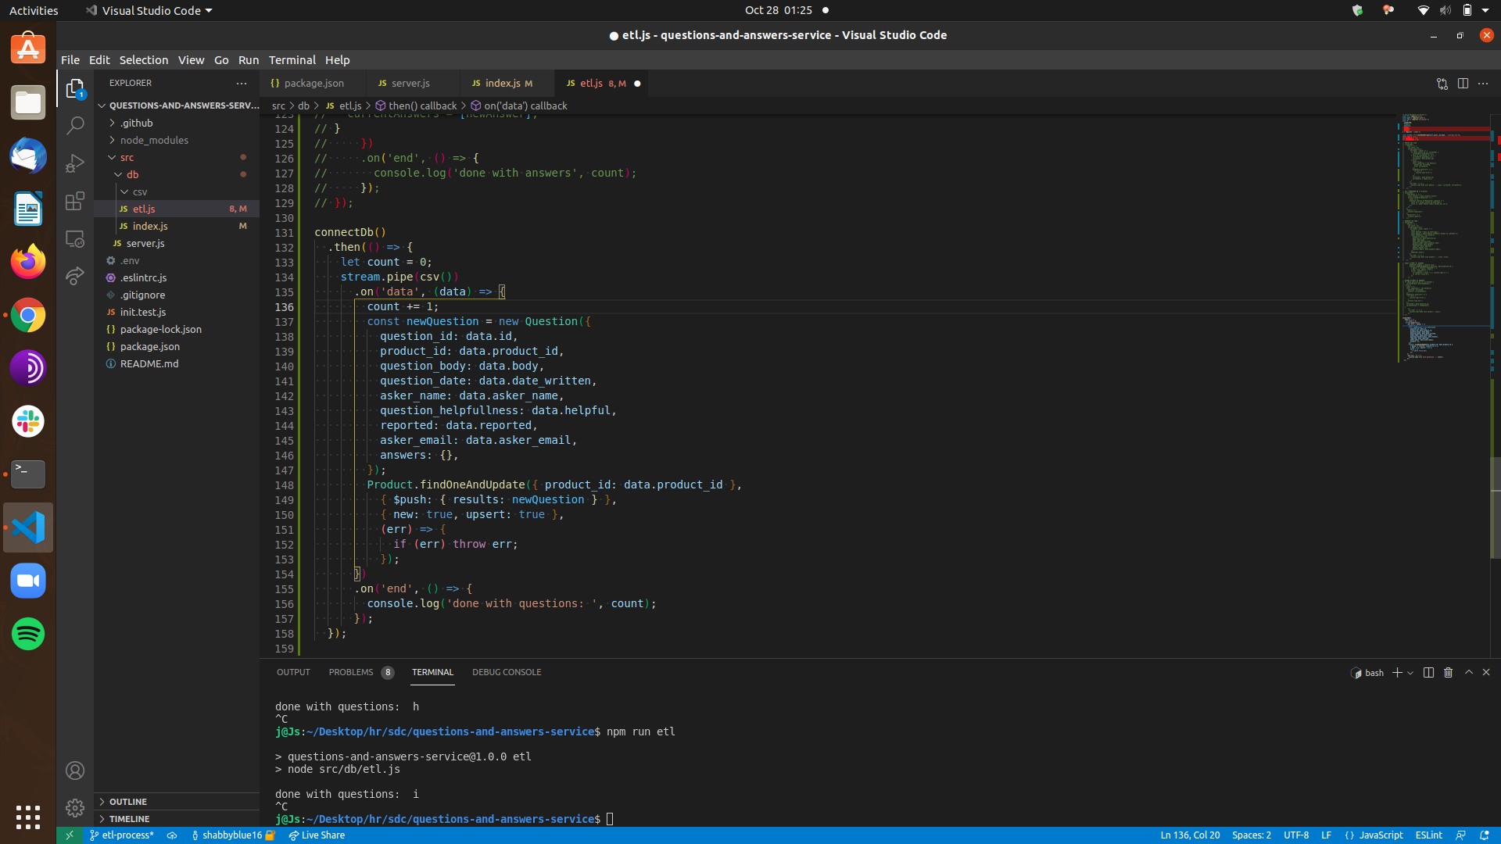Open Accounts menu icon
This screenshot has width=1501, height=844.
click(75, 771)
